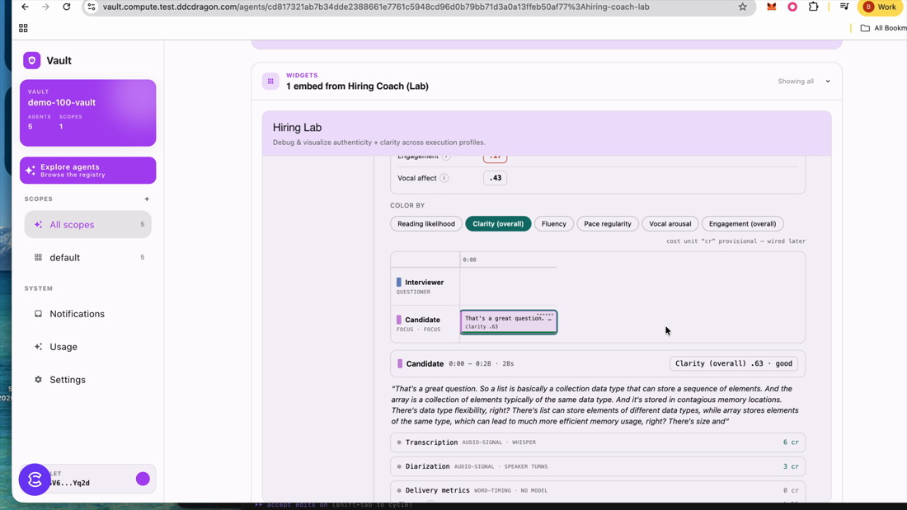The height and width of the screenshot is (510, 907).
Task: Select the default scope
Action: pos(88,257)
